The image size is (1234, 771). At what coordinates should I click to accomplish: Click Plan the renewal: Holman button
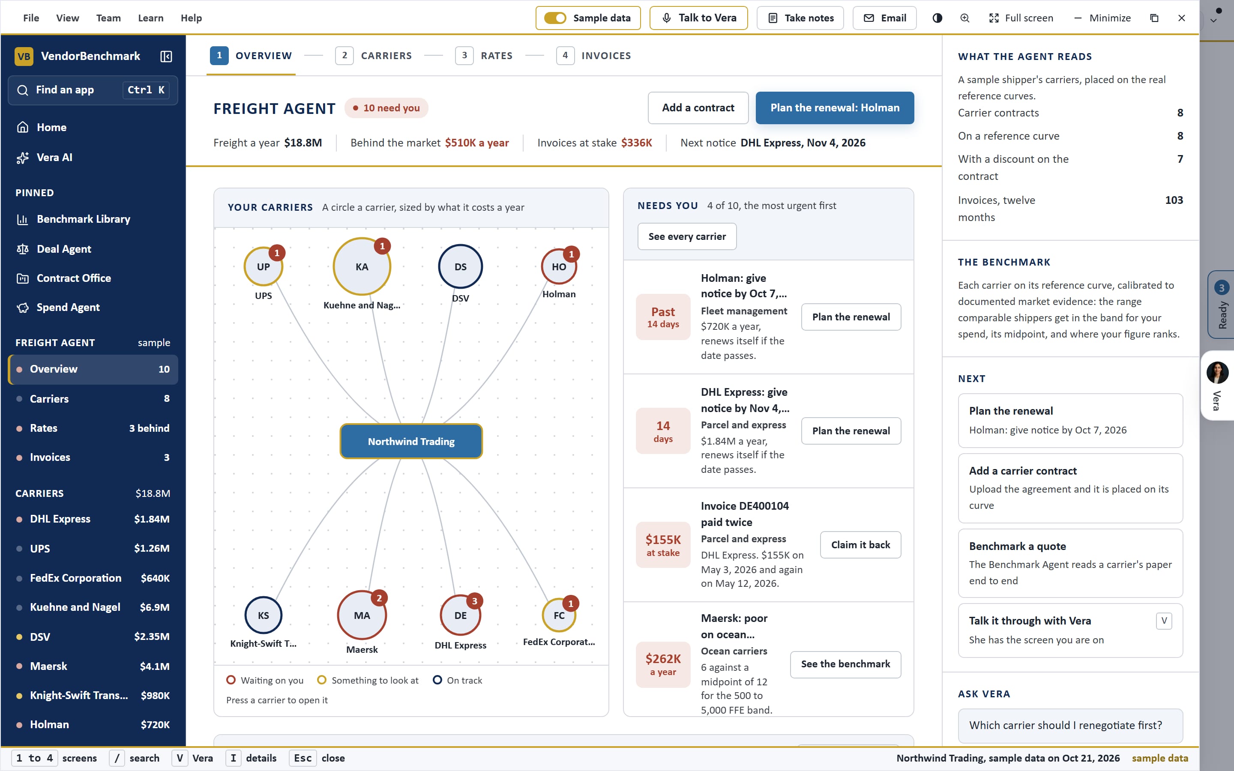click(835, 108)
